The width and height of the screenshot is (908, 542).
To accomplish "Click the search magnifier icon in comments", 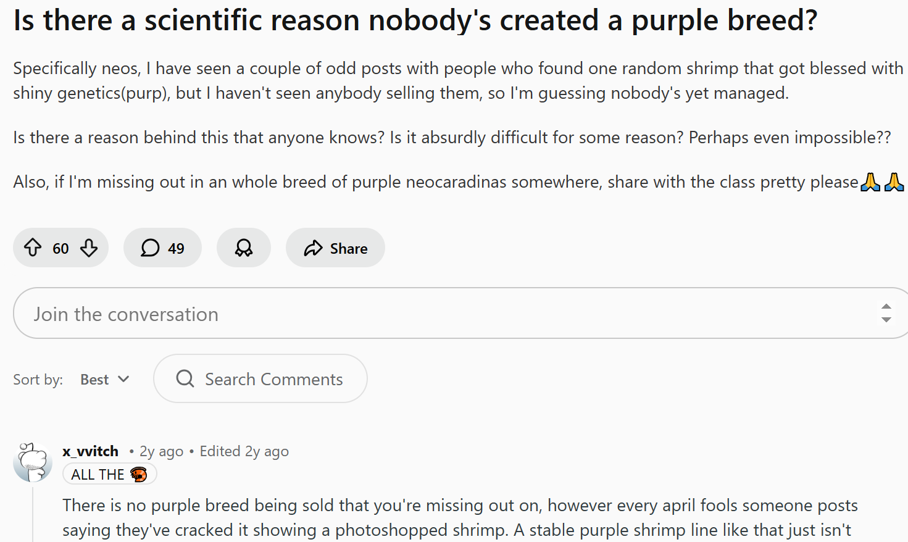I will (x=185, y=378).
